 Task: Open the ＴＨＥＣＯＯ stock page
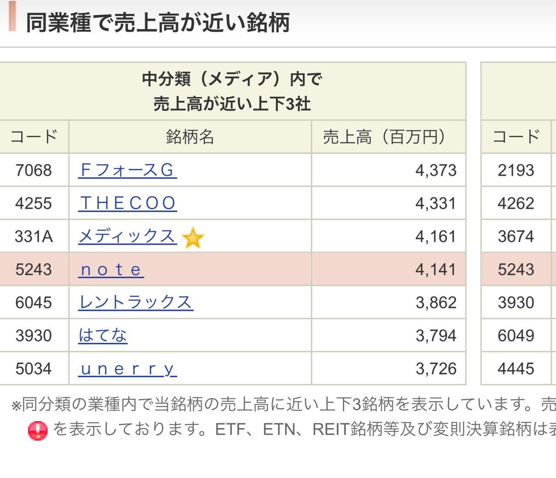click(x=127, y=203)
